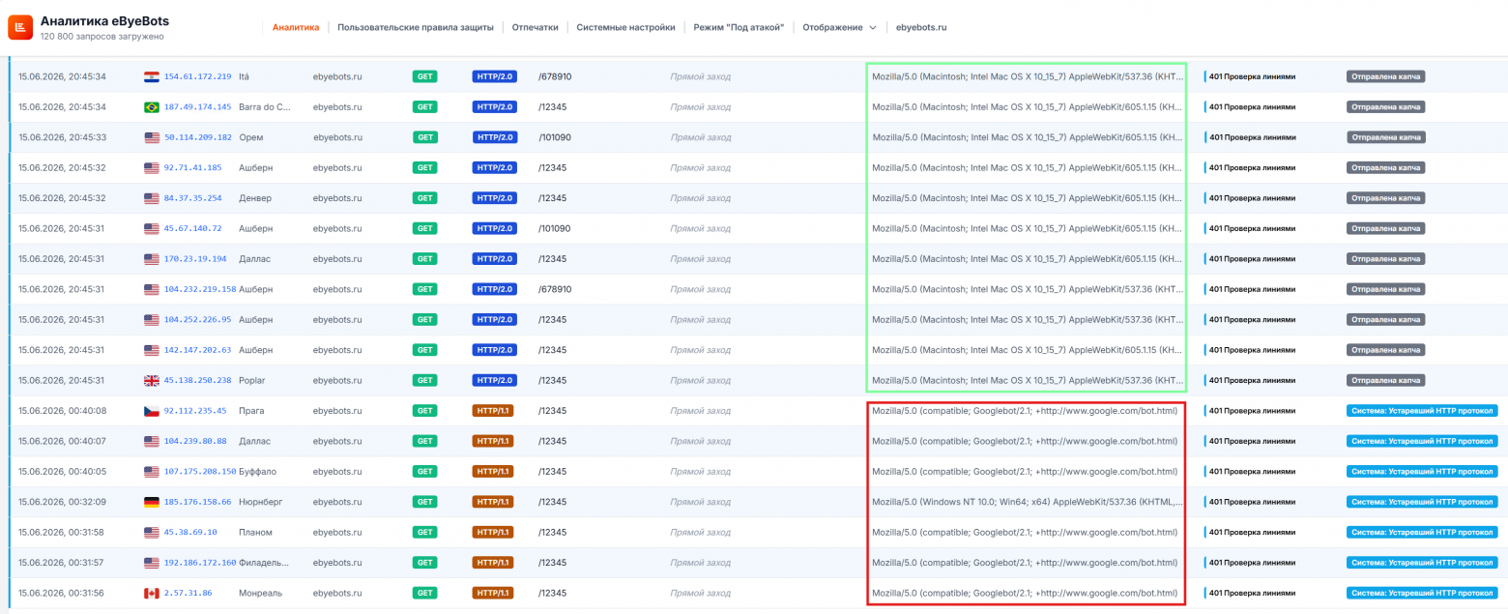Image resolution: width=1508 pixels, height=614 pixels.
Task: Click the Brazil flag next to 187.49.174.145
Action: (152, 106)
